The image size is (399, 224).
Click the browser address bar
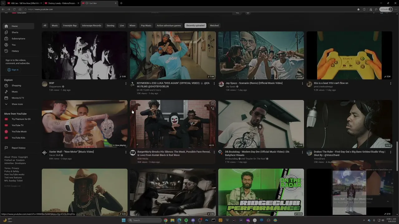point(190,9)
